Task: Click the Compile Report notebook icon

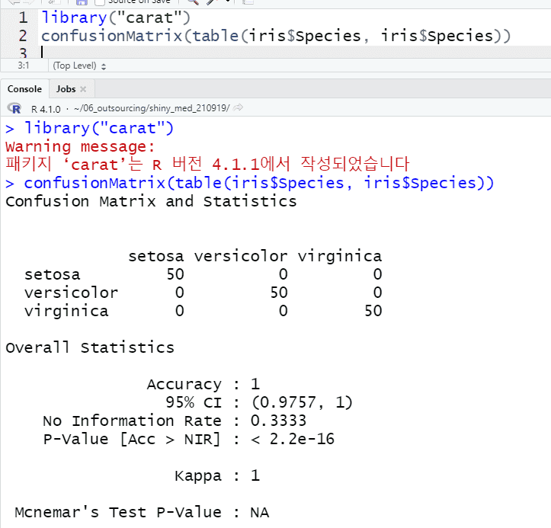Action: click(248, 2)
